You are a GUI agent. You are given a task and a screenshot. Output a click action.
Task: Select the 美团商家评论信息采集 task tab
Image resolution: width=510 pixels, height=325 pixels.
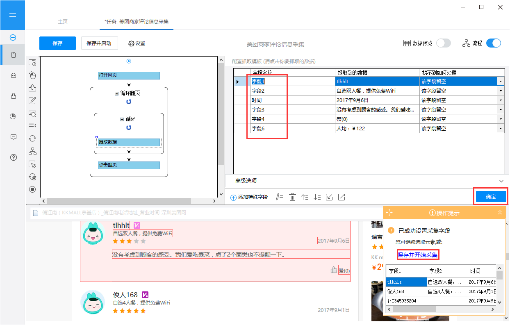click(x=137, y=21)
